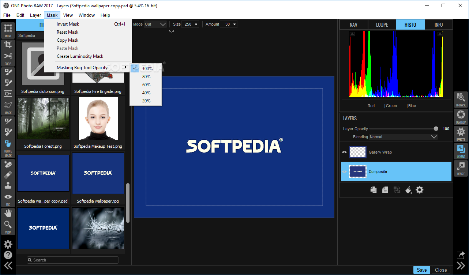Click the Close button
The height and width of the screenshot is (275, 469).
pyautogui.click(x=441, y=270)
